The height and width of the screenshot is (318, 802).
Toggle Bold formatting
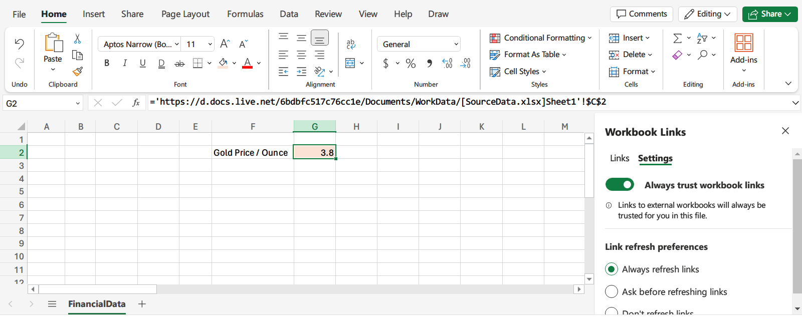click(x=107, y=63)
